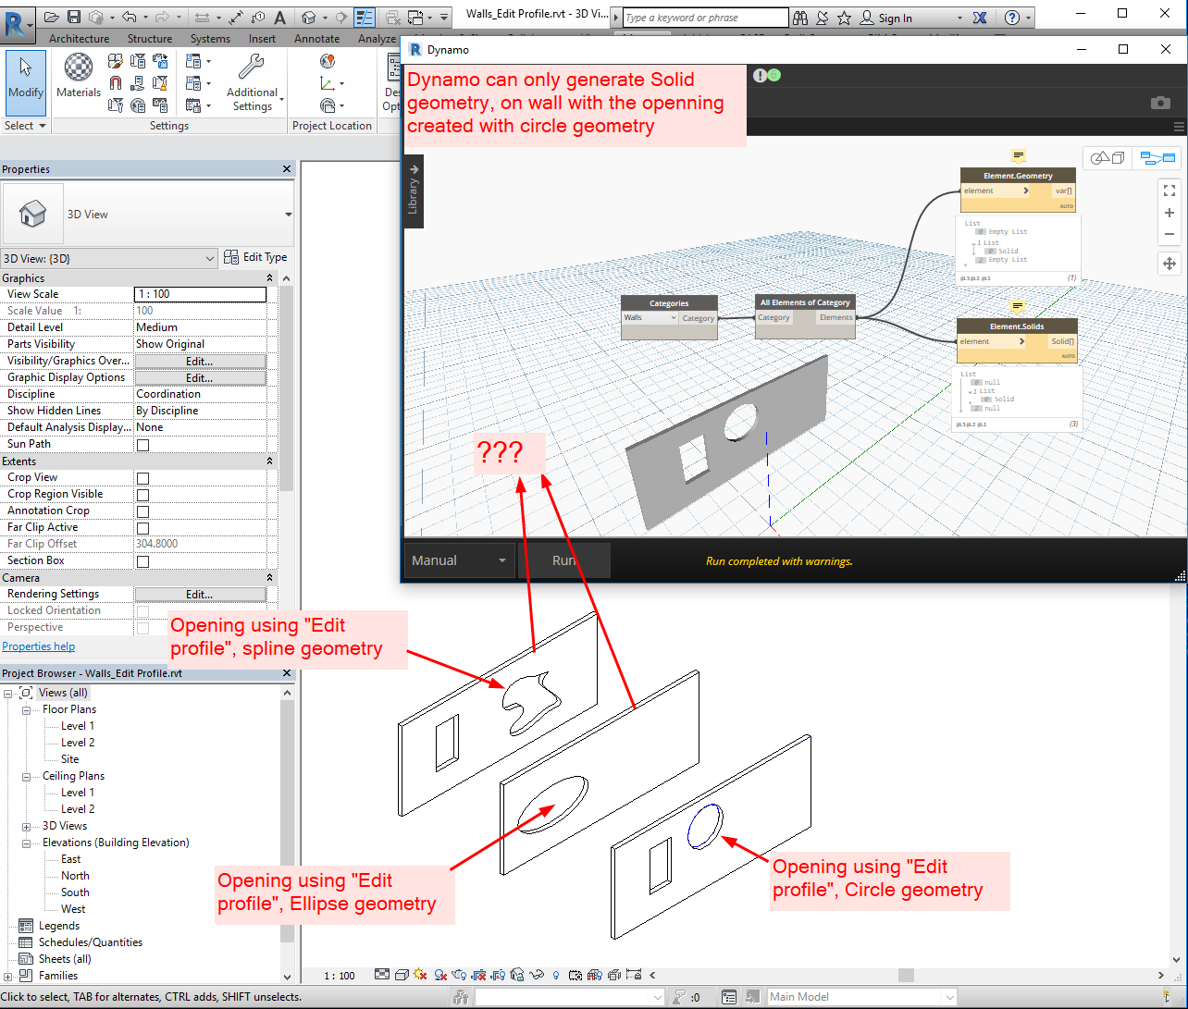Go to the Systems ribbon tab
The height and width of the screenshot is (1009, 1188).
pos(210,39)
